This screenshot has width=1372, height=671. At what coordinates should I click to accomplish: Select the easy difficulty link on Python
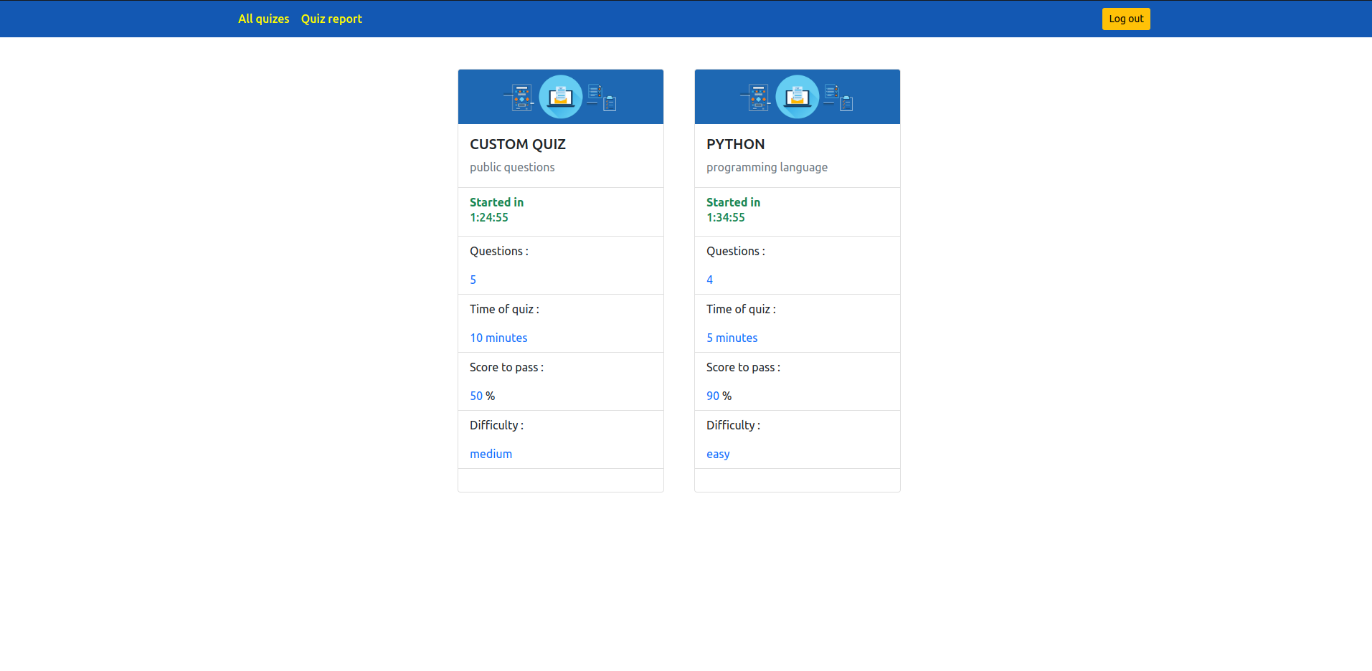[717, 453]
